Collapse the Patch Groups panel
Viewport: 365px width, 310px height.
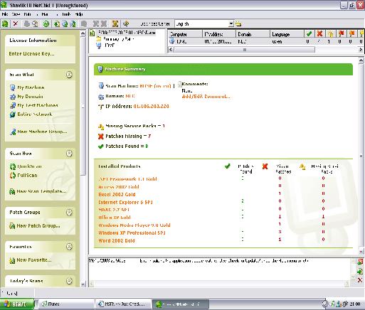[69, 213]
